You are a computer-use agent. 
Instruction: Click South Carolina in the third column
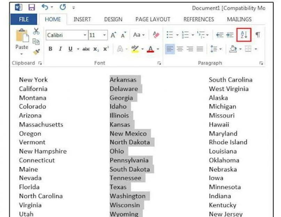coord(231,80)
